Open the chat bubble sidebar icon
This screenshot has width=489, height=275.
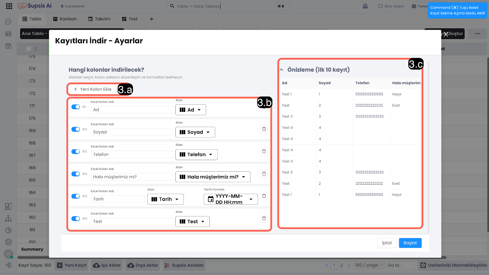[x=9, y=22]
